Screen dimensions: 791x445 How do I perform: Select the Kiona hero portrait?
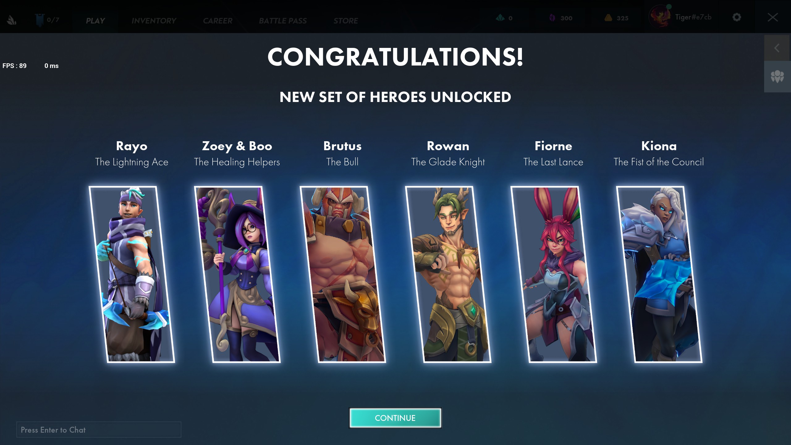pyautogui.click(x=659, y=274)
